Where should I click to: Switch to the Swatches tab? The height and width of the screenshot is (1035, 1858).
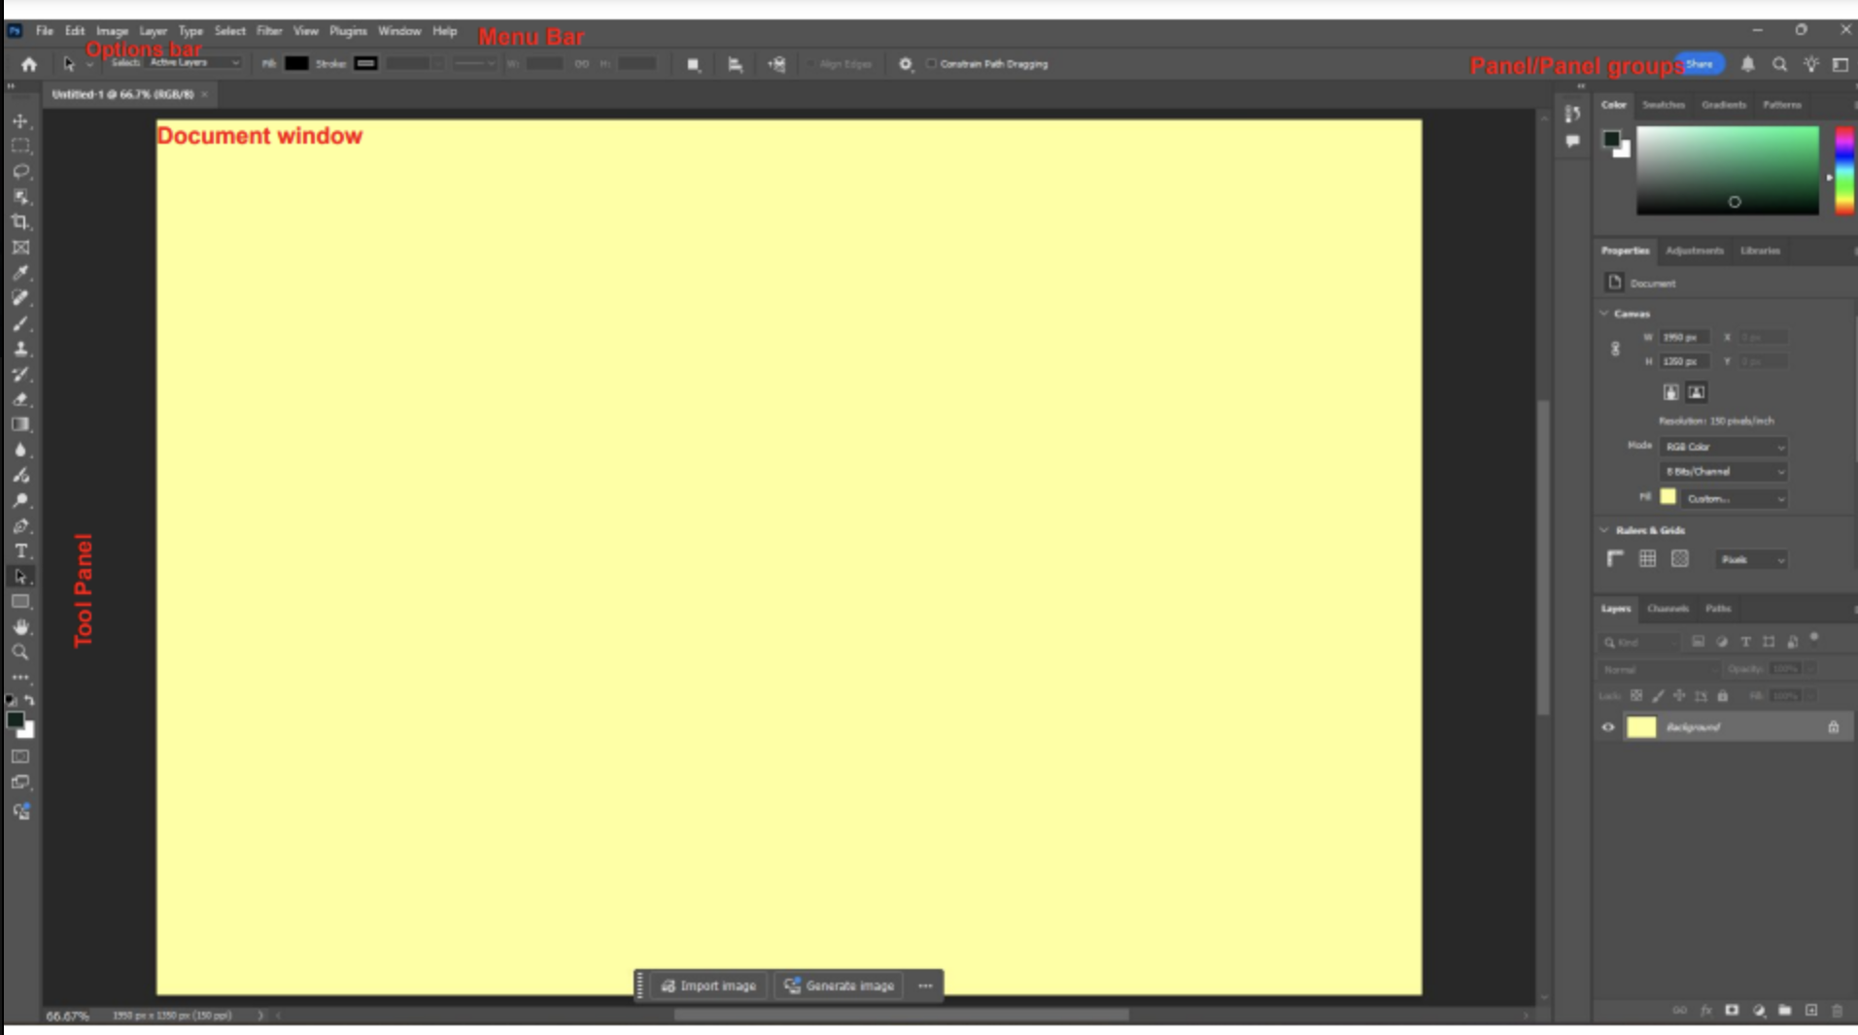click(1664, 105)
